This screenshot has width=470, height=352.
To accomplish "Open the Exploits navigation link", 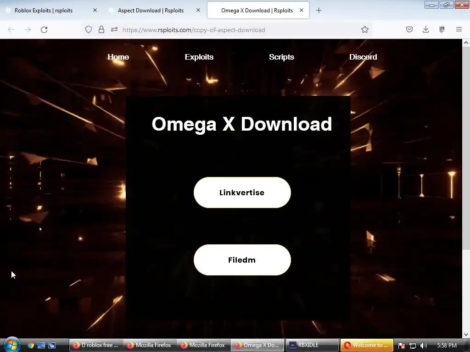I will [199, 57].
